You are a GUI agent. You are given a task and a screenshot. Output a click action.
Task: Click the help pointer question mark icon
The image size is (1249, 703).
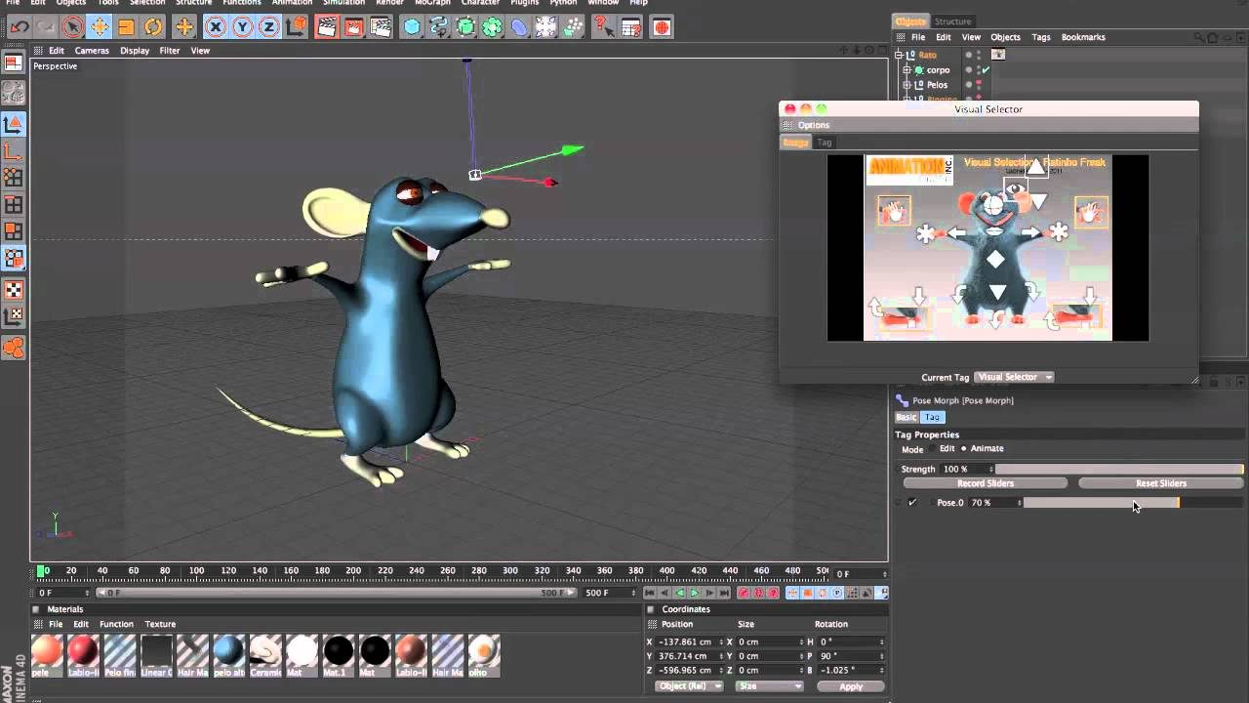[604, 27]
